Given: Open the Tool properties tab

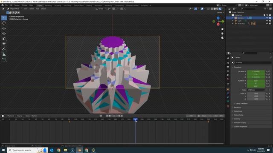Looking at the screenshot, I should coord(228,58).
